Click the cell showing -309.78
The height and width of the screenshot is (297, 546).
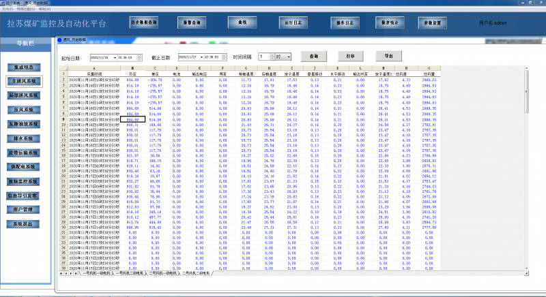(155, 80)
